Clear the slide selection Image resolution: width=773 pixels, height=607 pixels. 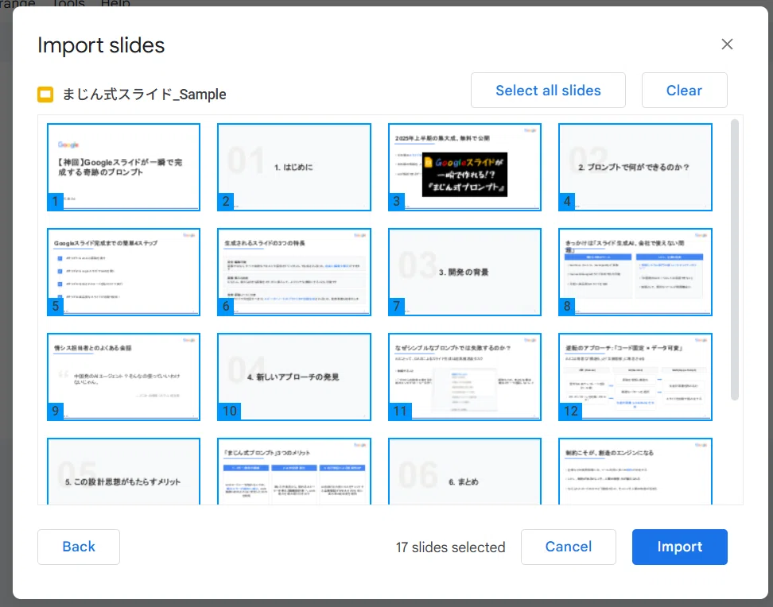click(x=684, y=90)
